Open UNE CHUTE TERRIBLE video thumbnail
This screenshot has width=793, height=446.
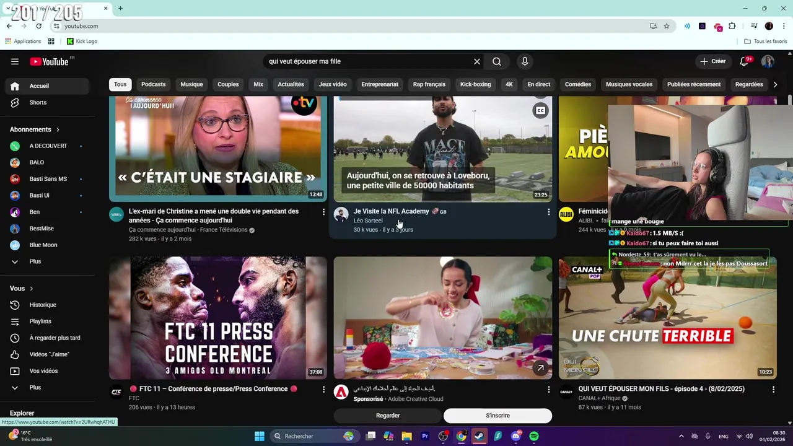[668, 318]
